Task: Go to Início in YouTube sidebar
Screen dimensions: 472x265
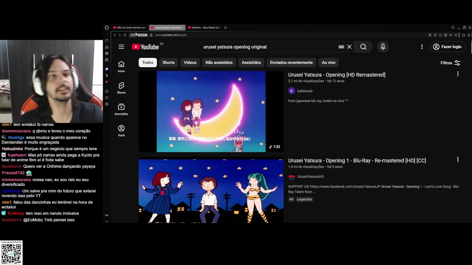Action: click(x=121, y=67)
